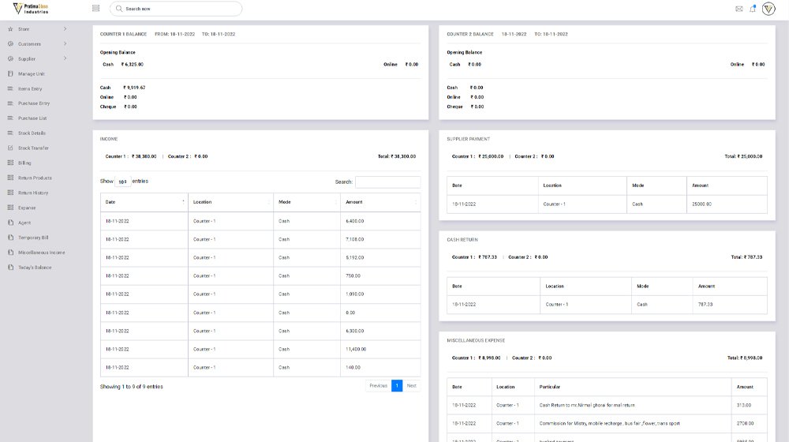This screenshot has height=442, width=789.
Task: Open Purchase Entry menu item
Action: [x=34, y=103]
